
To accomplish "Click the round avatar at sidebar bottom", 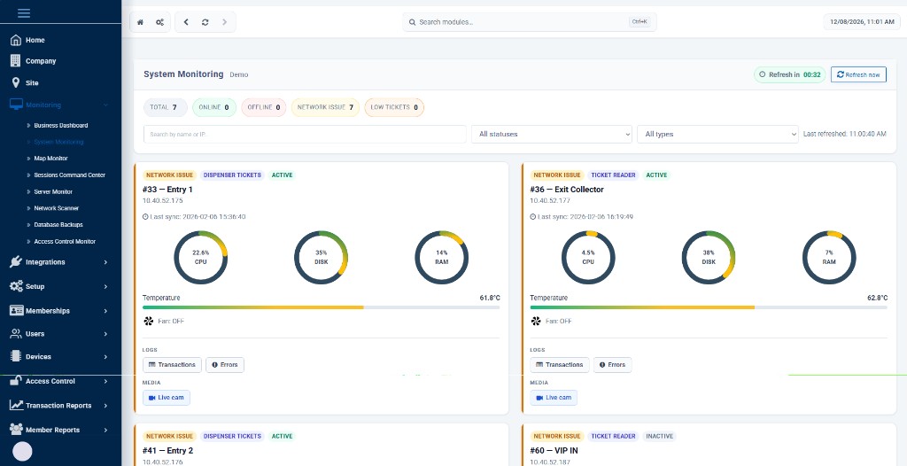I will [x=22, y=451].
